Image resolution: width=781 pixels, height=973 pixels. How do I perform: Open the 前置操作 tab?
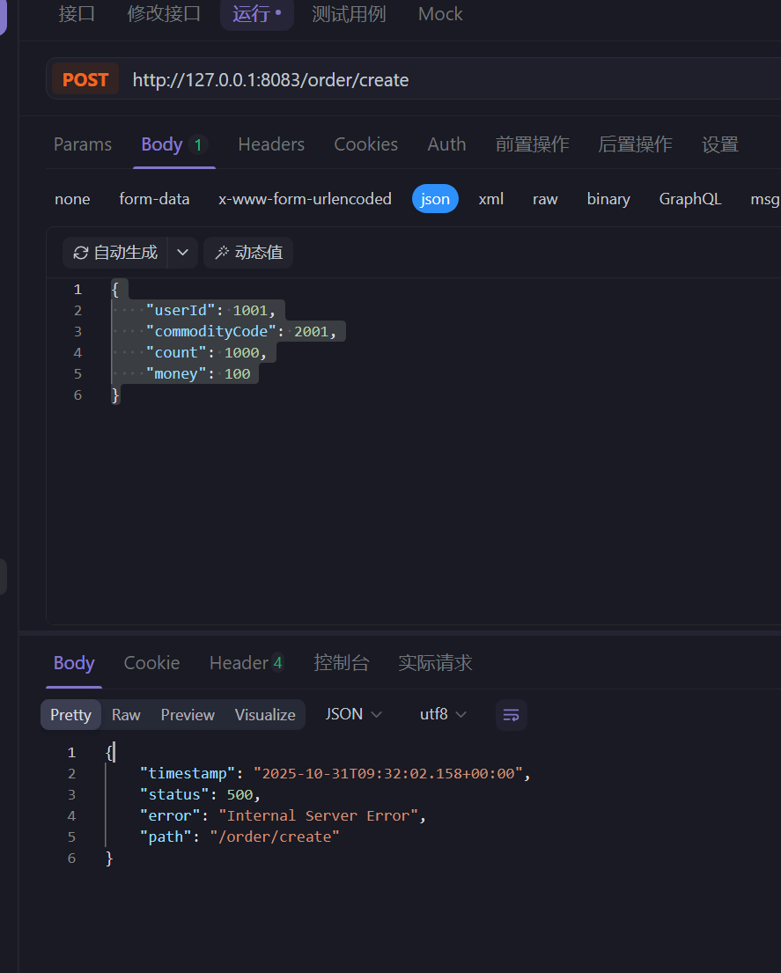click(x=532, y=144)
